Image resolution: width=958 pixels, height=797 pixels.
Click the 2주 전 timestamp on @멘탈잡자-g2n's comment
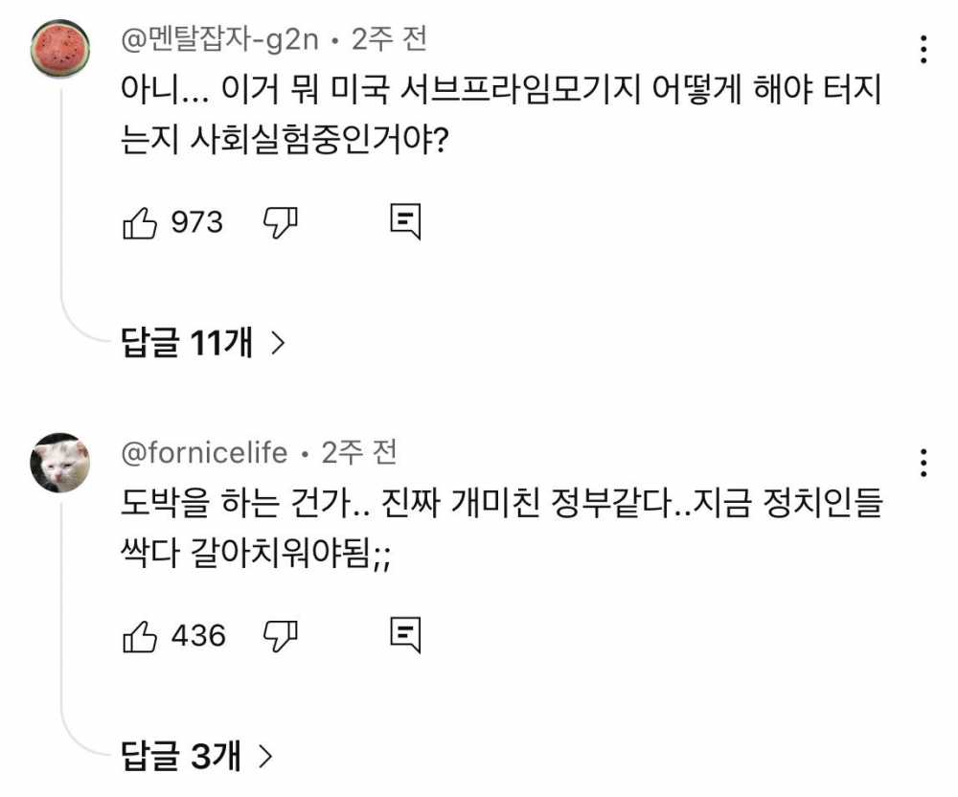click(389, 39)
